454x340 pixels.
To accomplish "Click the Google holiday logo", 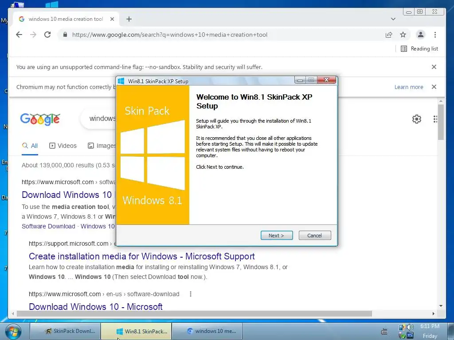I will 40,119.
